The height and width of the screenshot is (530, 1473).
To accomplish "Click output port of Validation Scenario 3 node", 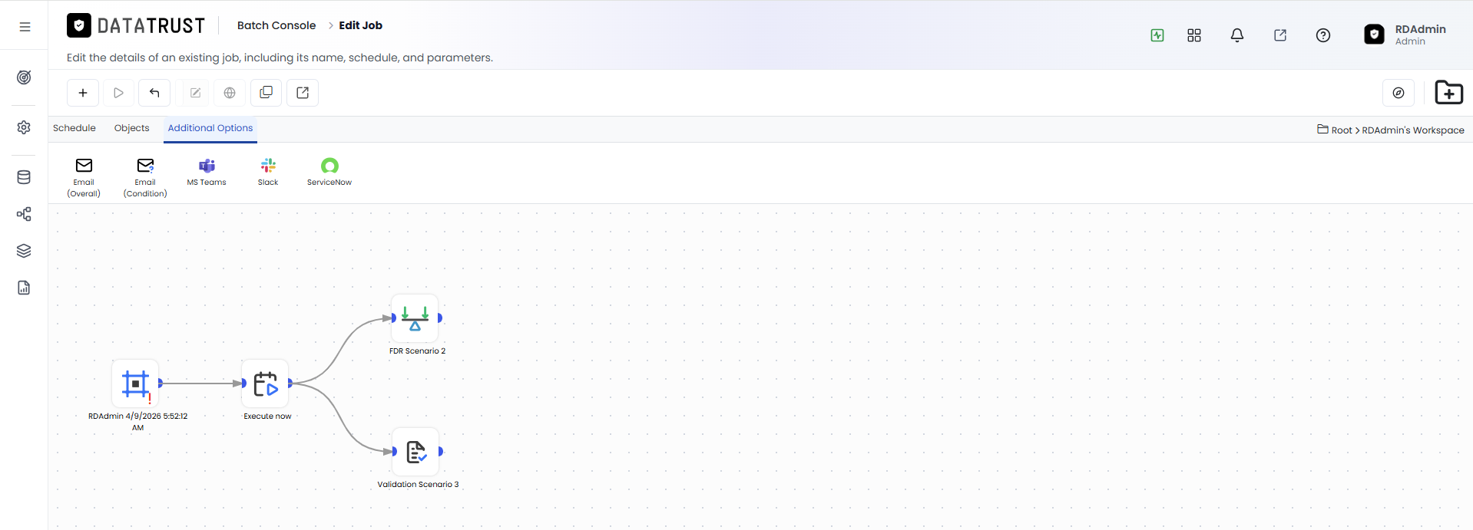I will pyautogui.click(x=441, y=451).
